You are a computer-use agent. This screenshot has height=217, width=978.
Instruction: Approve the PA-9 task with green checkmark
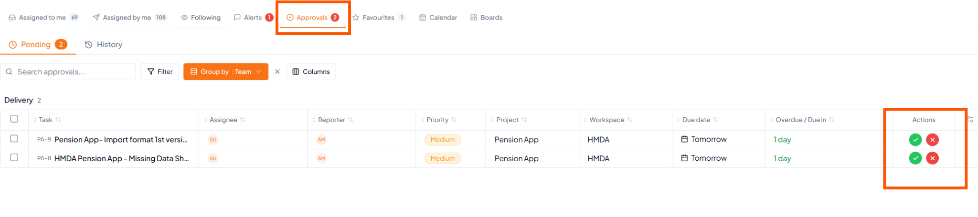[915, 140]
